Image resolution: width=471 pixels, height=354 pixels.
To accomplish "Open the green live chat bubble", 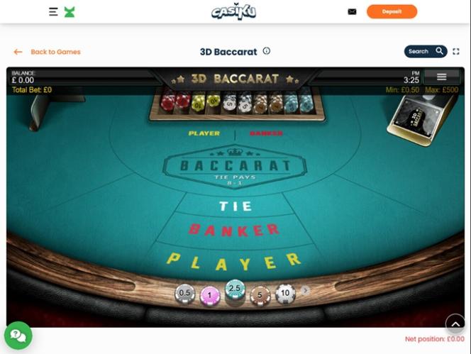I will 18,336.
